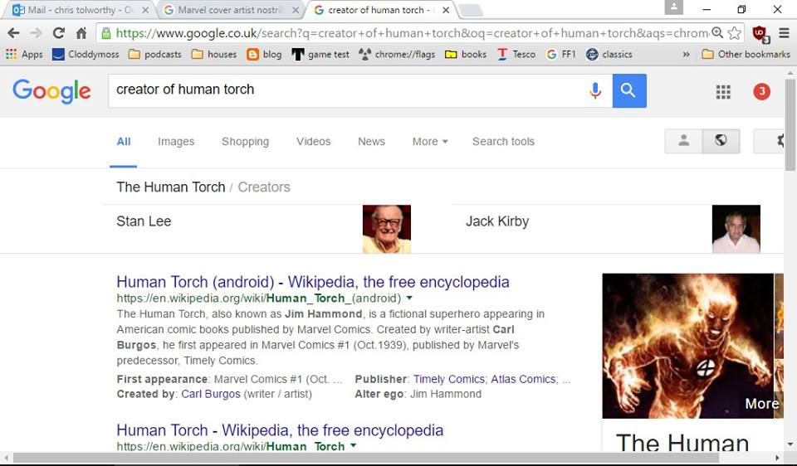Screen dimensions: 797x466
Task: Switch to the Shopping tab
Action: pyautogui.click(x=245, y=142)
